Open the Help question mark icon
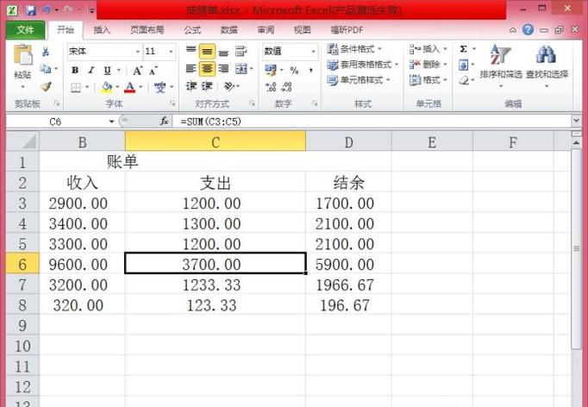The width and height of the screenshot is (588, 407). 528,30
